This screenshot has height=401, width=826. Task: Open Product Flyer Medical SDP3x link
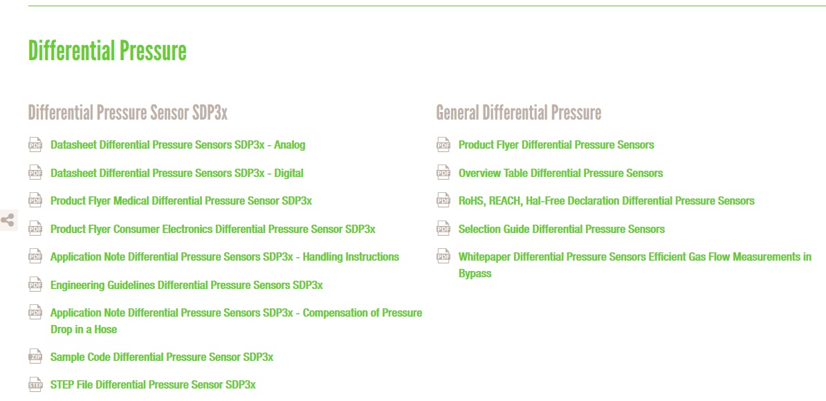tap(181, 201)
